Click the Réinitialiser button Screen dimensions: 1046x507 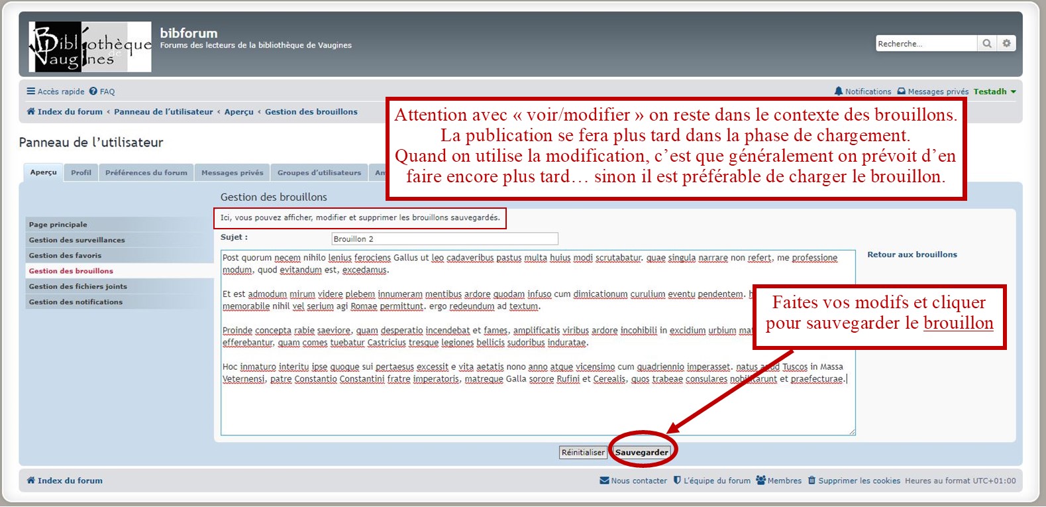point(583,452)
